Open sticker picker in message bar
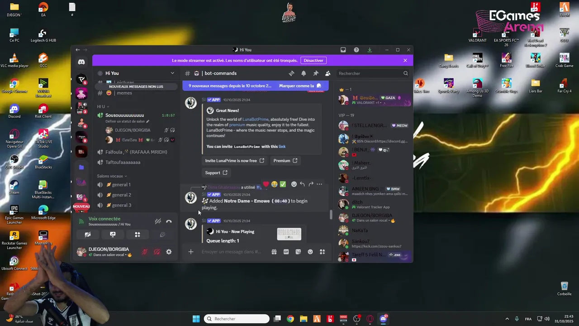This screenshot has height=326, width=579. [298, 252]
